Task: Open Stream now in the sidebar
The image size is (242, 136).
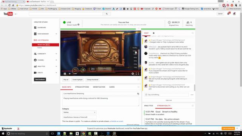Action: tap(45, 45)
